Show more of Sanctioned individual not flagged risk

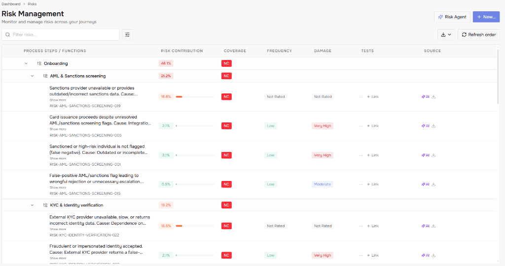click(58, 158)
